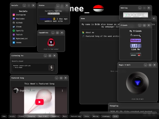This screenshot has width=159, height=119.
Task: Open the YouTube video more options menu
Action: pyautogui.click(x=62, y=90)
